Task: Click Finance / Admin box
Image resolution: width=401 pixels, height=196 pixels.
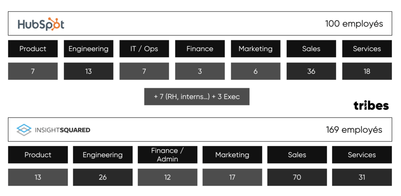Action: [168, 155]
